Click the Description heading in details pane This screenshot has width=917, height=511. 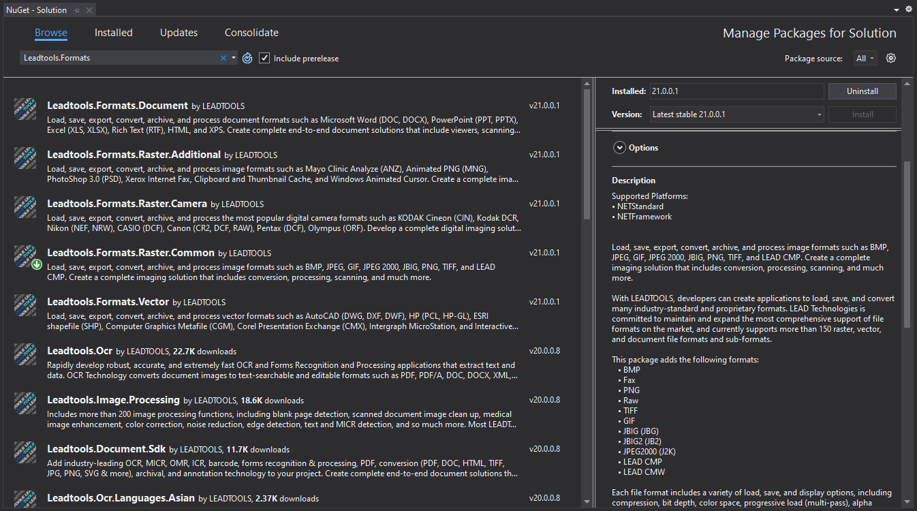pyautogui.click(x=634, y=181)
